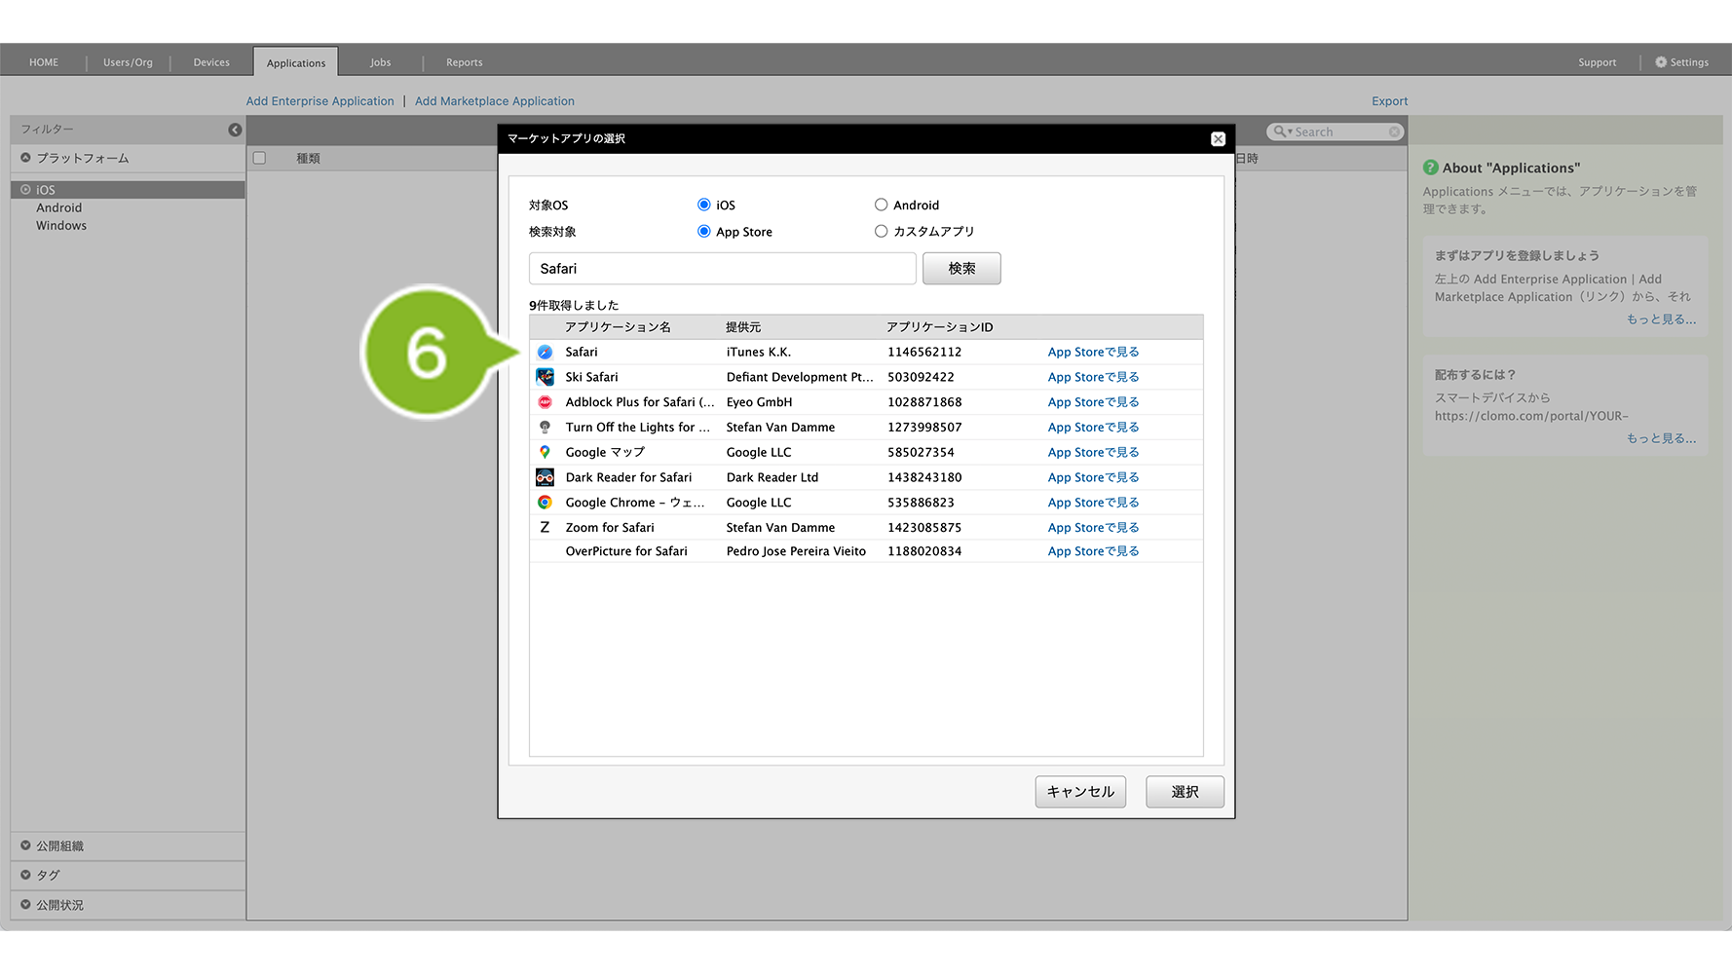Click the Safari search text field
The width and height of the screenshot is (1732, 974).
pyautogui.click(x=722, y=269)
